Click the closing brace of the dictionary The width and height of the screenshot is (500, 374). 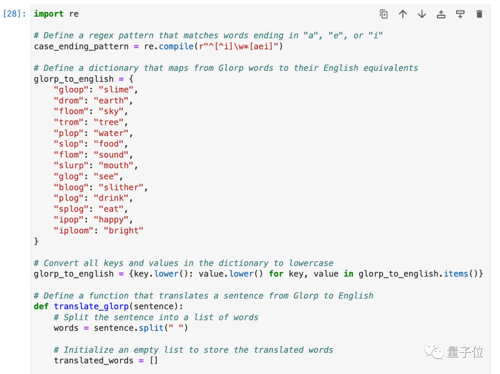37,241
